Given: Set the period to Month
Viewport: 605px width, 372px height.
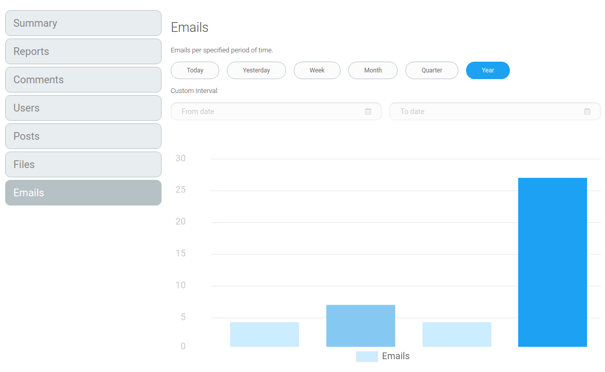Looking at the screenshot, I should pyautogui.click(x=372, y=70).
